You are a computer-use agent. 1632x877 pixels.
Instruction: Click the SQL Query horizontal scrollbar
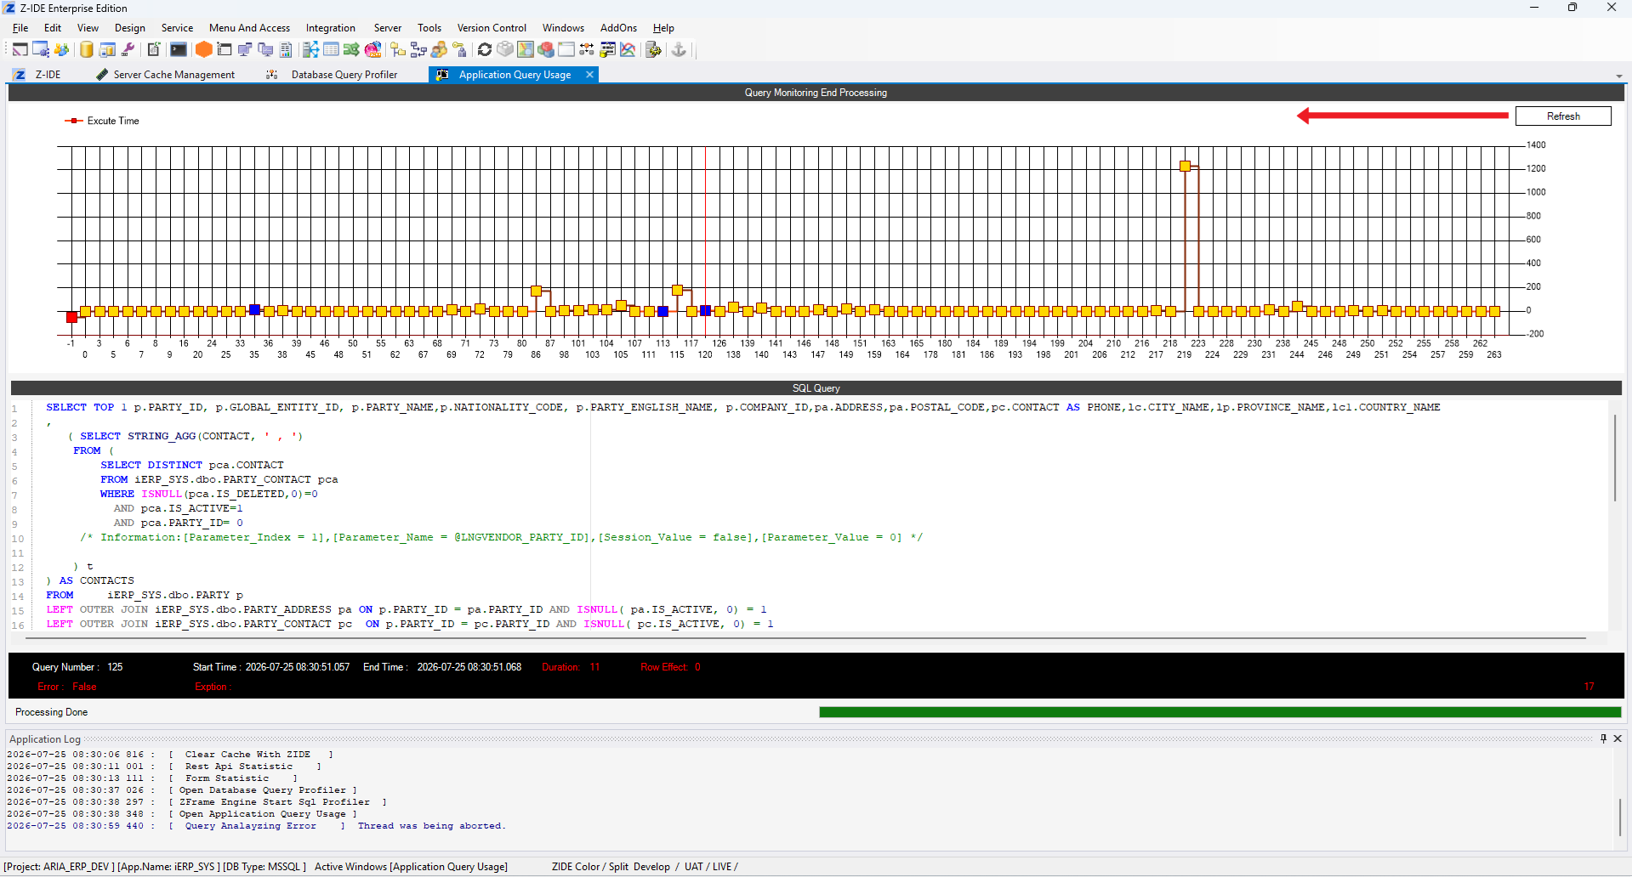coord(806,637)
